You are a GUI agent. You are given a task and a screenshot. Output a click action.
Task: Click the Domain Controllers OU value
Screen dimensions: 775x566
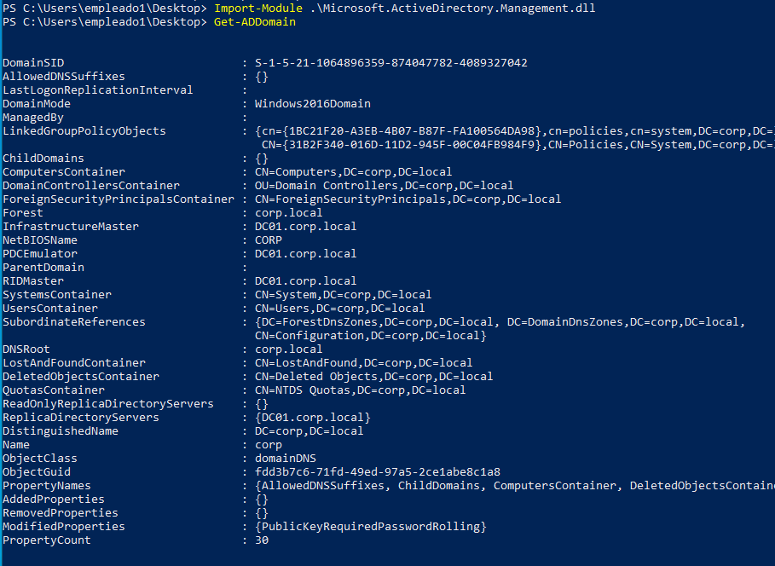click(384, 185)
